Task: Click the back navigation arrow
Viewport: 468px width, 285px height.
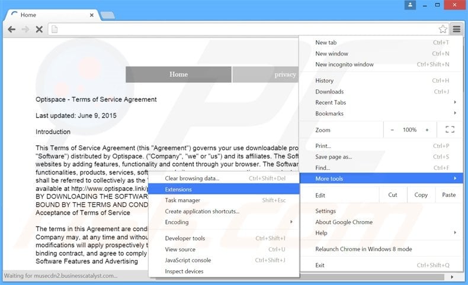Action: (x=12, y=29)
